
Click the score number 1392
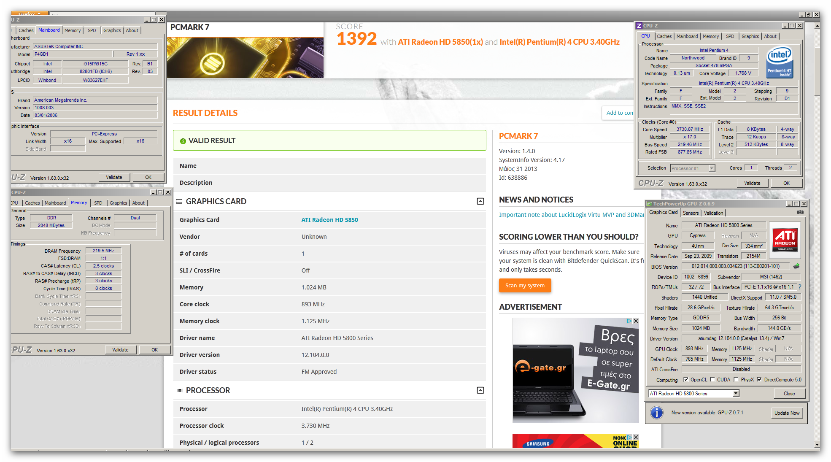356,39
